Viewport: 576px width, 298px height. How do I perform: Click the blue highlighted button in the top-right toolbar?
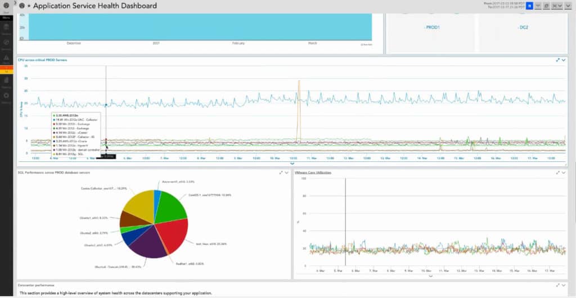tap(529, 6)
